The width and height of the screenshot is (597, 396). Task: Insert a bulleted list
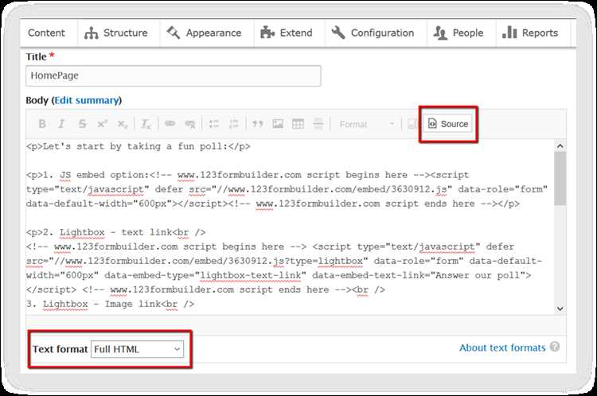[214, 124]
